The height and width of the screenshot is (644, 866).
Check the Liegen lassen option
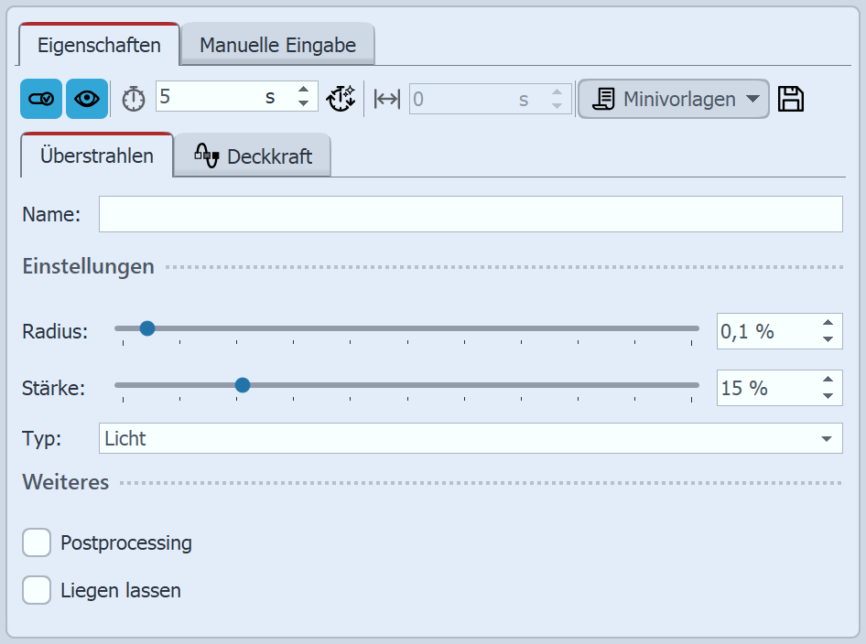click(37, 590)
